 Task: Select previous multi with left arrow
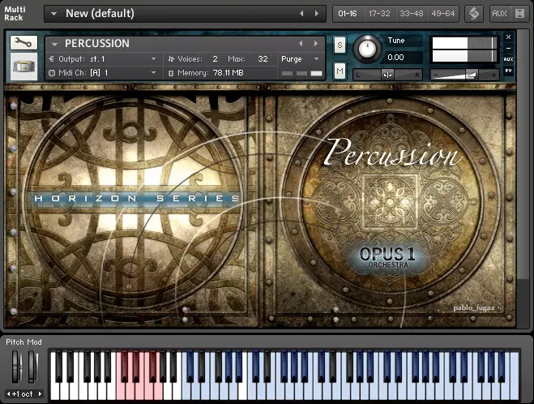301,14
